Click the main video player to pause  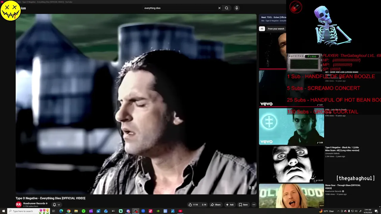[136, 104]
